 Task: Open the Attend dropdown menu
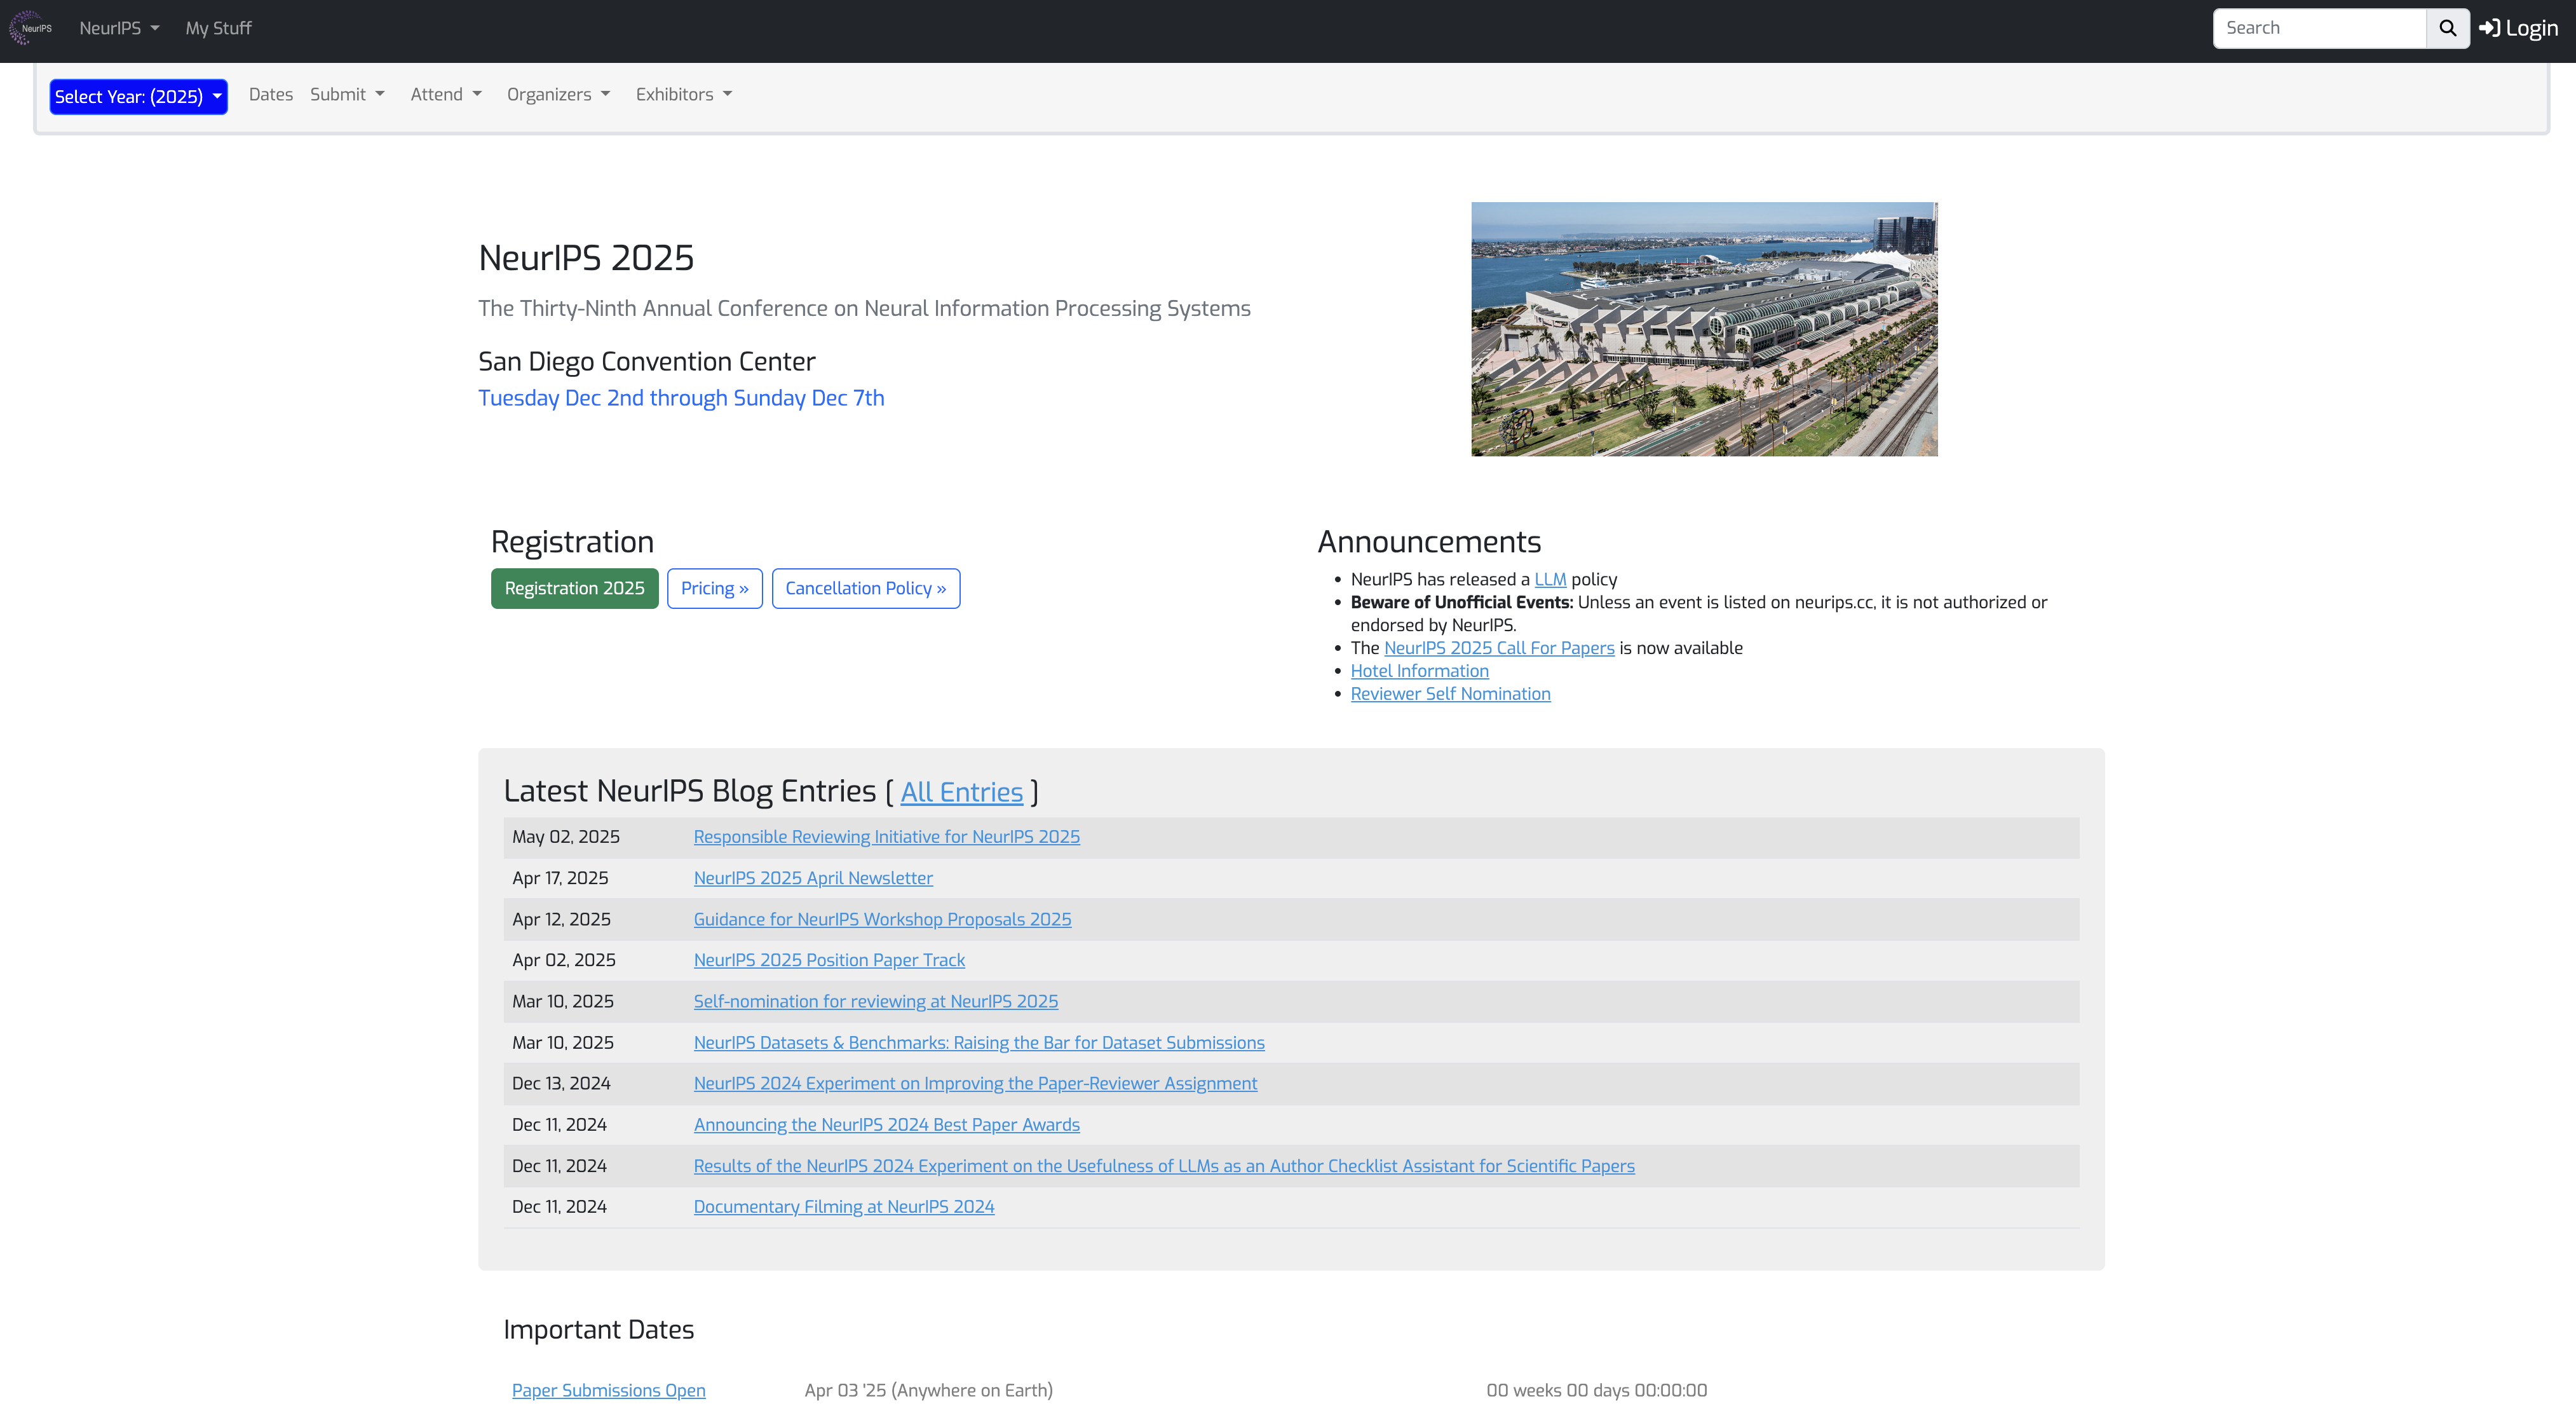[446, 94]
